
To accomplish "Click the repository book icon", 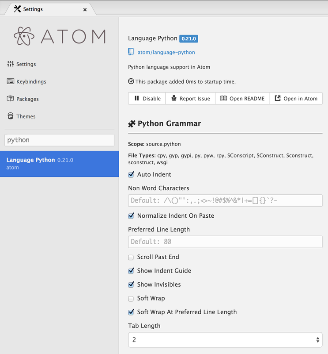I will (131, 52).
